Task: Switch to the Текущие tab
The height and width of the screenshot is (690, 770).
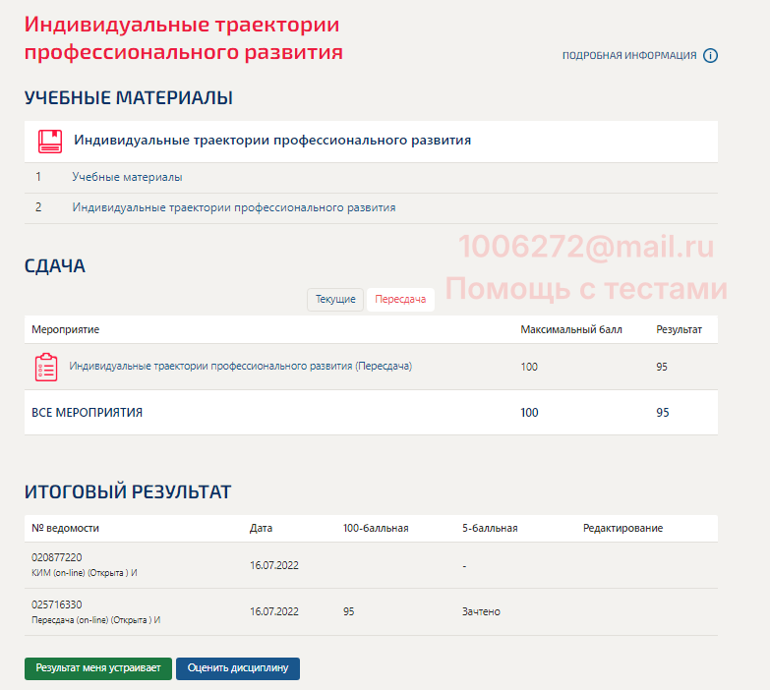Action: (335, 299)
